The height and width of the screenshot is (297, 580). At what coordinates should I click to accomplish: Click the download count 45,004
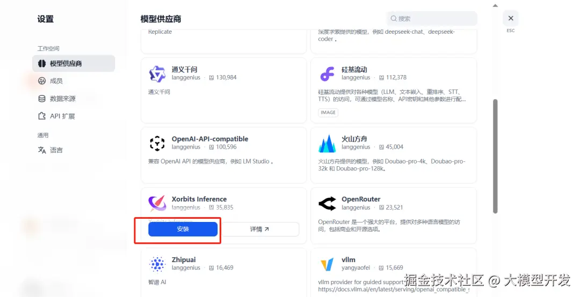point(394,147)
